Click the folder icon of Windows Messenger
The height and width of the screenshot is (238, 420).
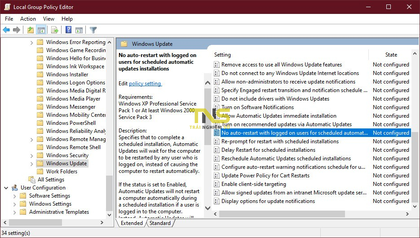coord(40,107)
